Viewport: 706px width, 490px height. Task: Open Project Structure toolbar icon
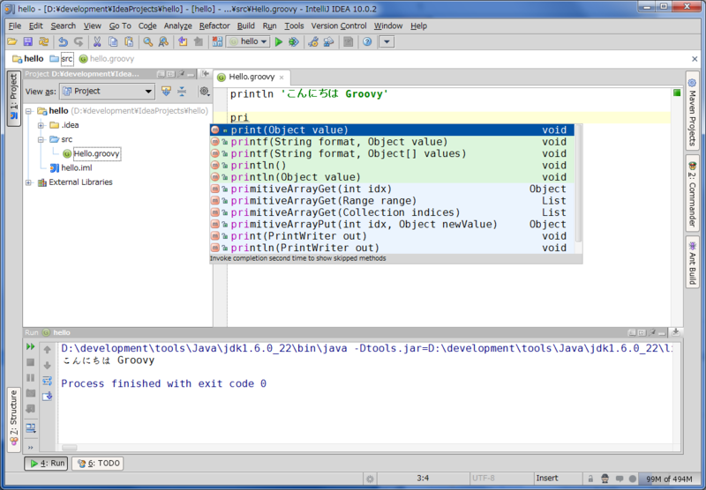[x=329, y=41]
